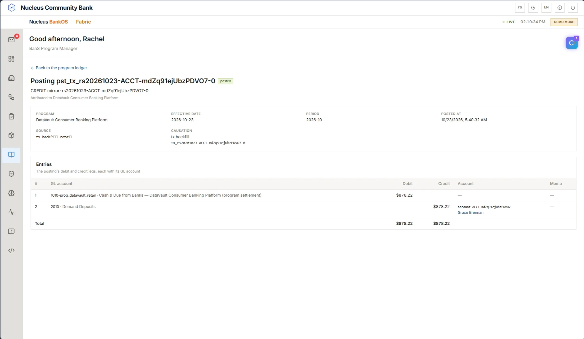Open the info icon in top bar
The image size is (584, 339).
[560, 8]
